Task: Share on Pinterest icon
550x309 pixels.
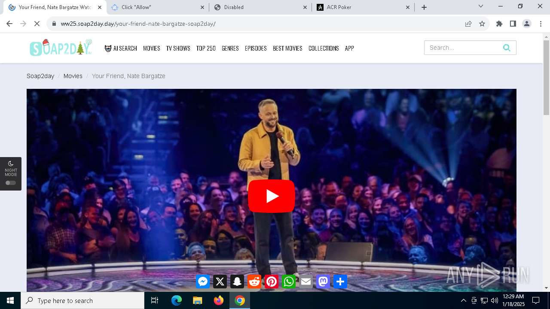Action: click(272, 282)
